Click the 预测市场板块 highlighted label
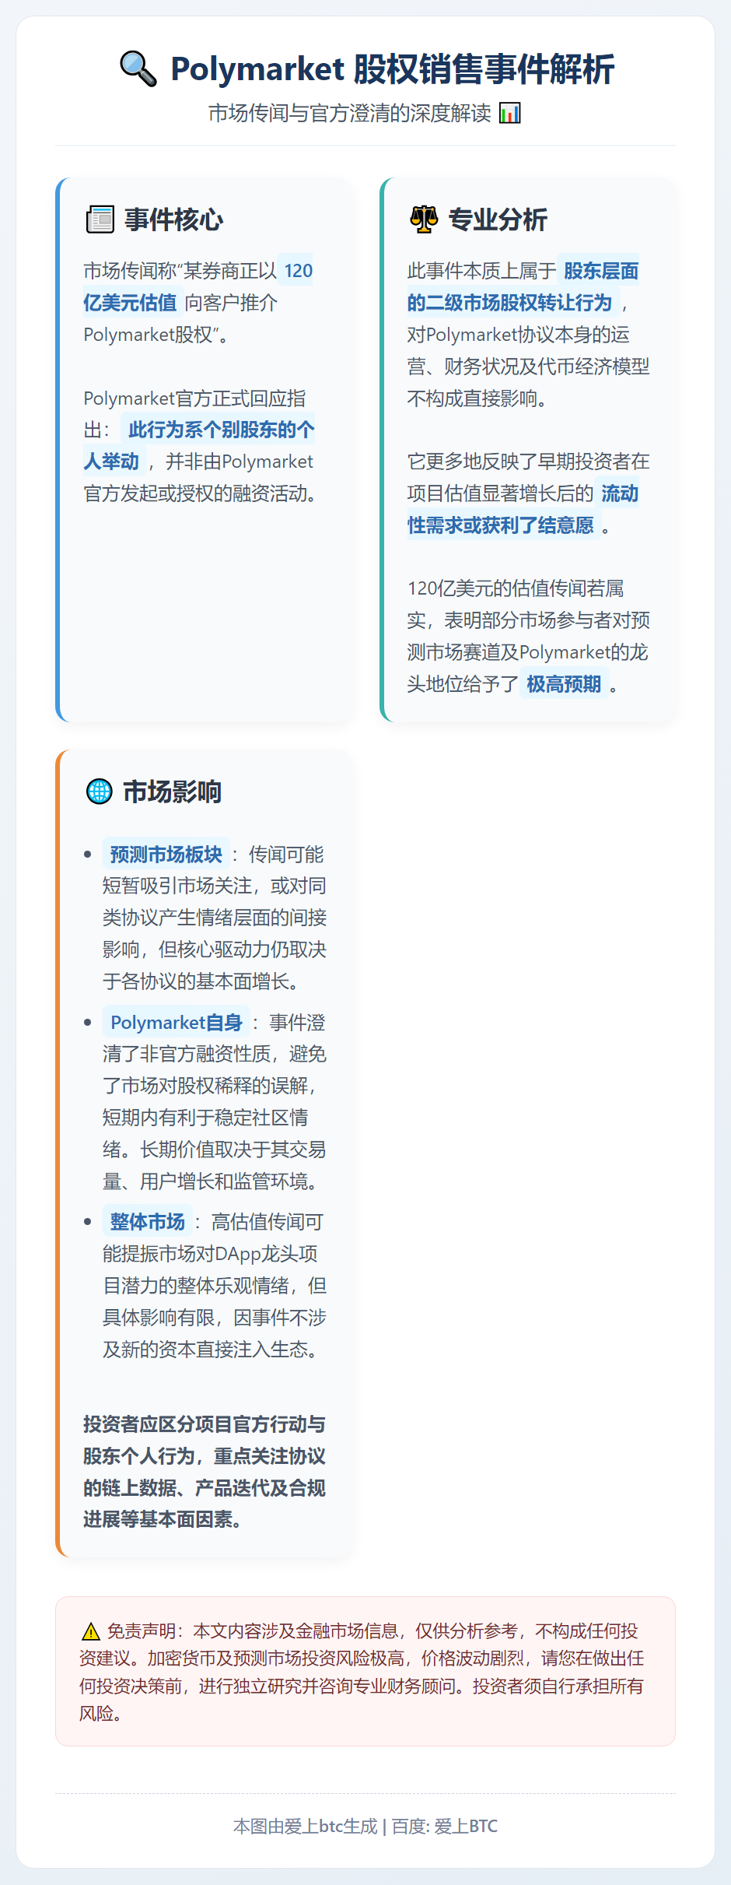 pos(166,855)
